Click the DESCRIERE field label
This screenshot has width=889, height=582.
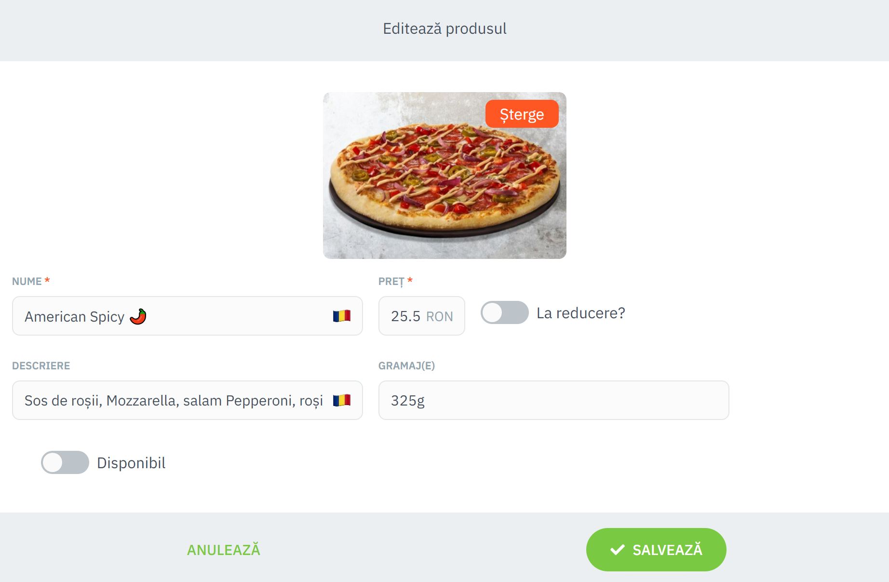[x=41, y=365]
